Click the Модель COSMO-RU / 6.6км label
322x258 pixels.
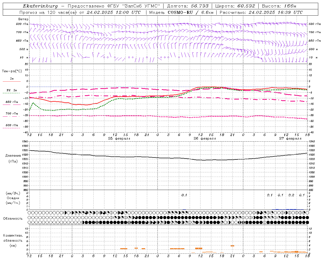(181, 12)
